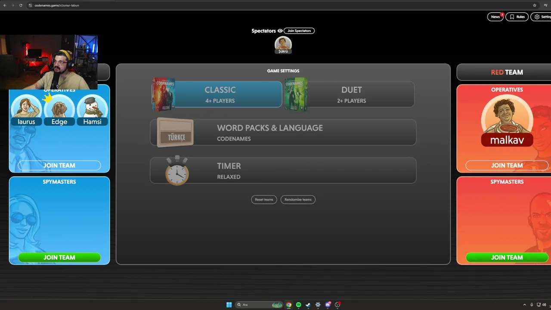The height and width of the screenshot is (310, 551).
Task: Click the site info icon in address bar
Action: point(31,5)
